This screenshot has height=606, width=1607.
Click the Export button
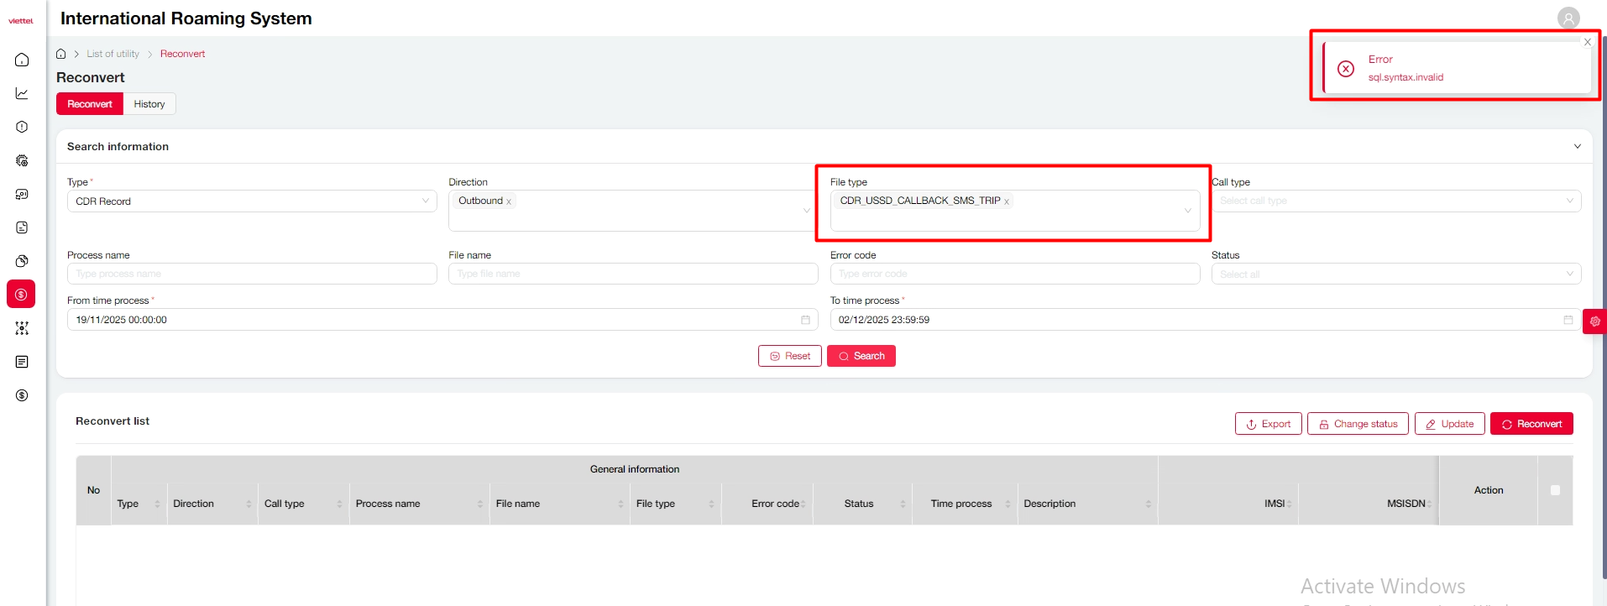tap(1268, 424)
